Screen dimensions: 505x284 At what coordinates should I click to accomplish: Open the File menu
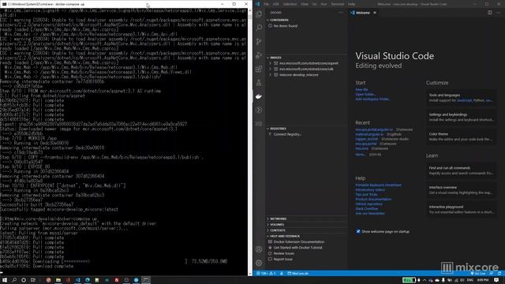[x=267, y=4]
